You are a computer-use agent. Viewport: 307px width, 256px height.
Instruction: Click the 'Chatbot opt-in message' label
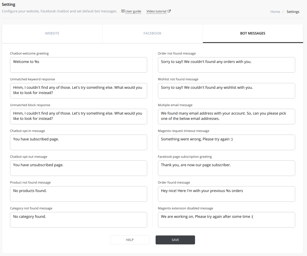28,131
